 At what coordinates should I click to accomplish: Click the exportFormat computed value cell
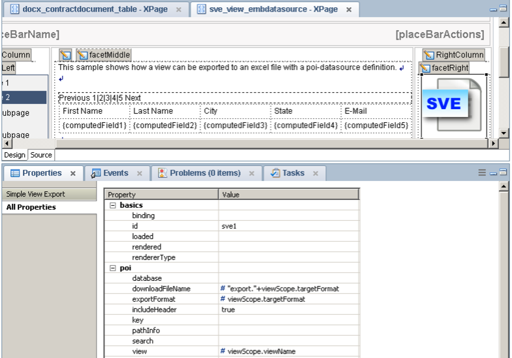tap(287, 299)
